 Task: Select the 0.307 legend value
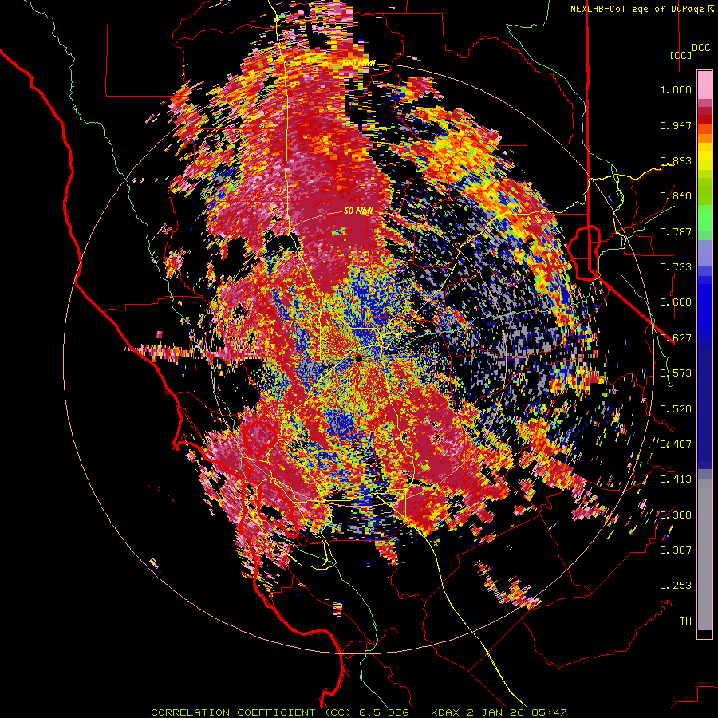[x=676, y=550]
